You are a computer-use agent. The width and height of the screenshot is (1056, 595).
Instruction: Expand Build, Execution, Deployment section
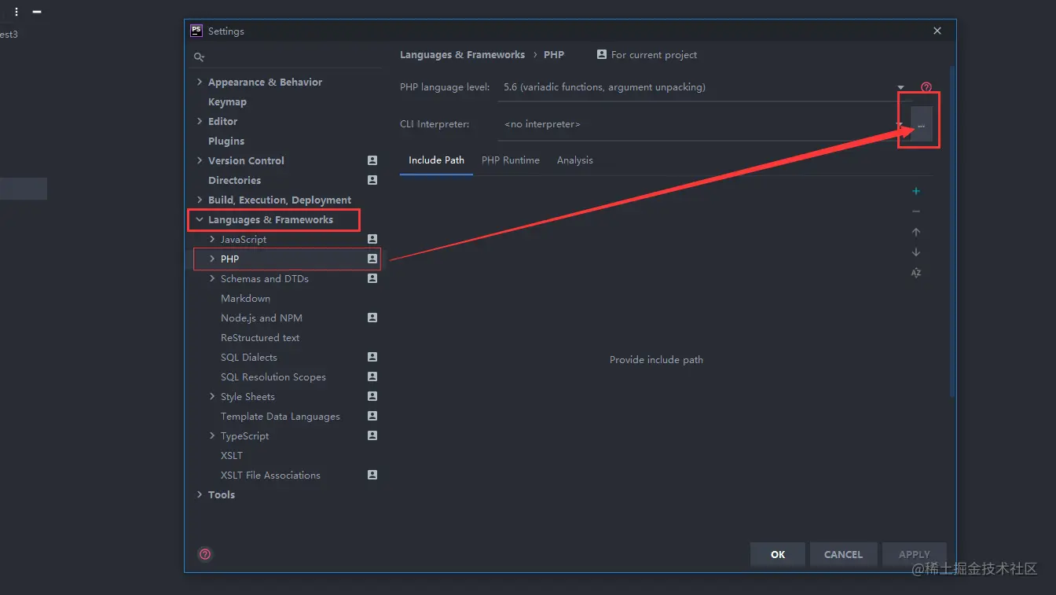200,200
